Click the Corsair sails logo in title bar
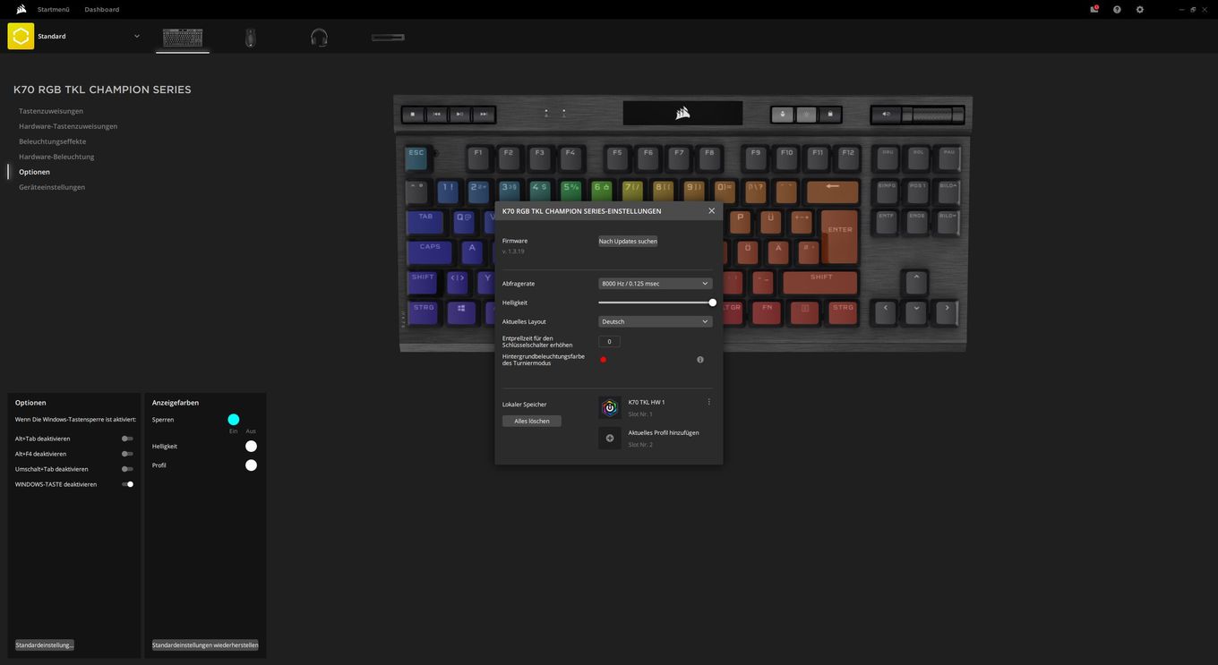 tap(21, 9)
